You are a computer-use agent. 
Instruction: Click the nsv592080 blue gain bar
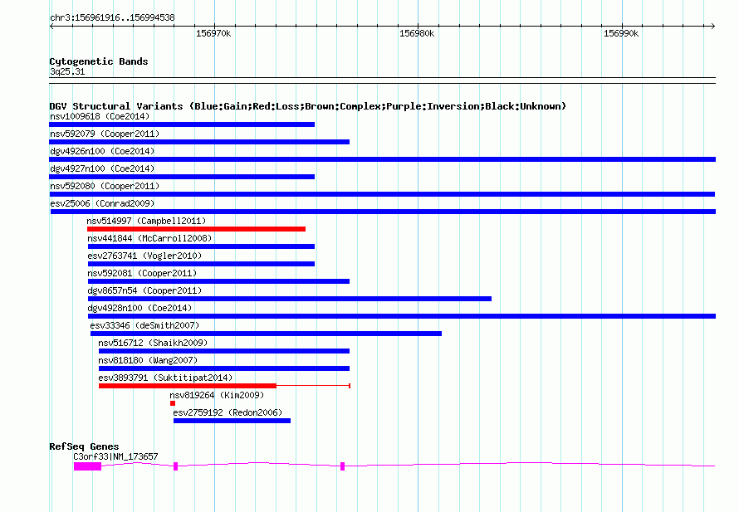point(382,194)
